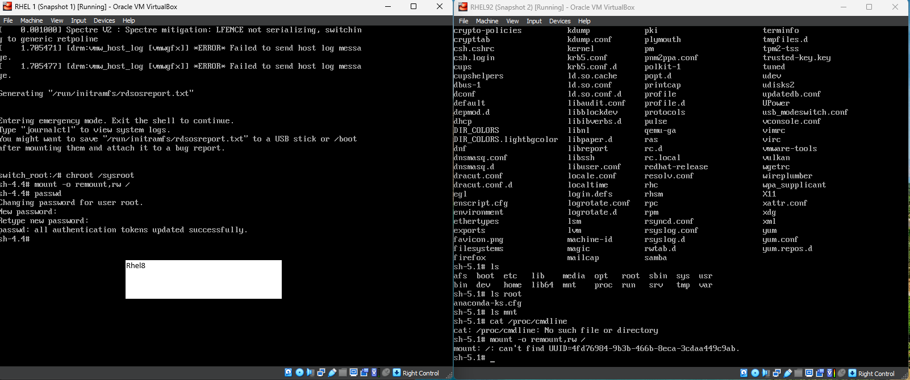Open File menu in RHEL 1 window
Viewport: 910px width, 380px height.
(x=8, y=20)
